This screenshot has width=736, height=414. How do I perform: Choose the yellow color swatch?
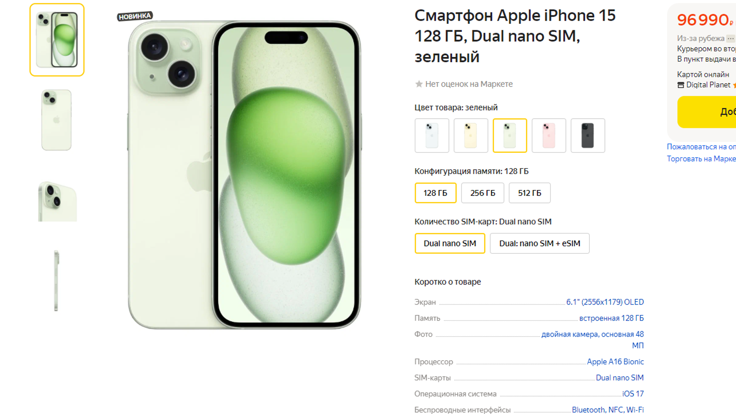(471, 135)
